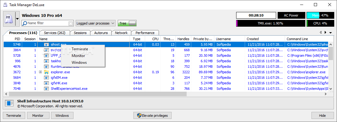Click the Mem: 47% usage meter
This screenshot has width=337, height=122.
(320, 15)
